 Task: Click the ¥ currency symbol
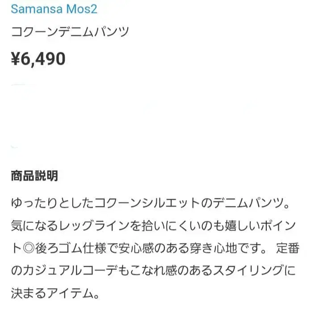pyautogui.click(x=16, y=59)
